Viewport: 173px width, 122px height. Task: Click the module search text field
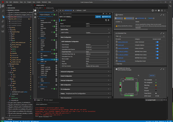tap(82, 13)
